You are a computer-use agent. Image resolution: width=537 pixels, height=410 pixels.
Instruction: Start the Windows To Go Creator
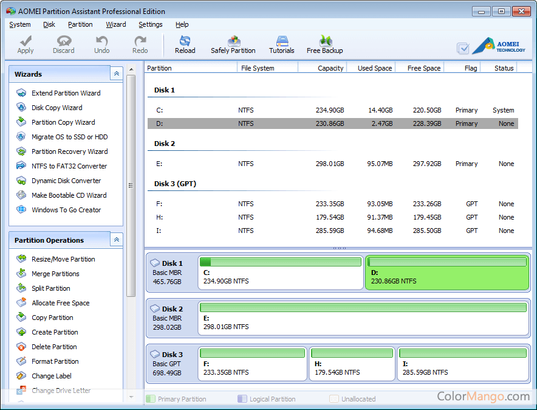(66, 210)
